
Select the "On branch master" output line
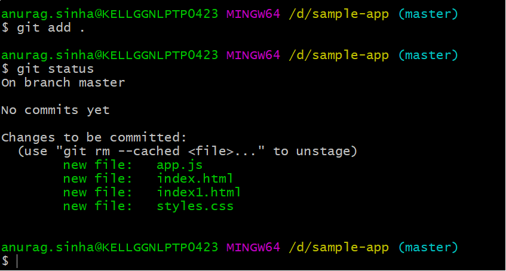tap(63, 82)
